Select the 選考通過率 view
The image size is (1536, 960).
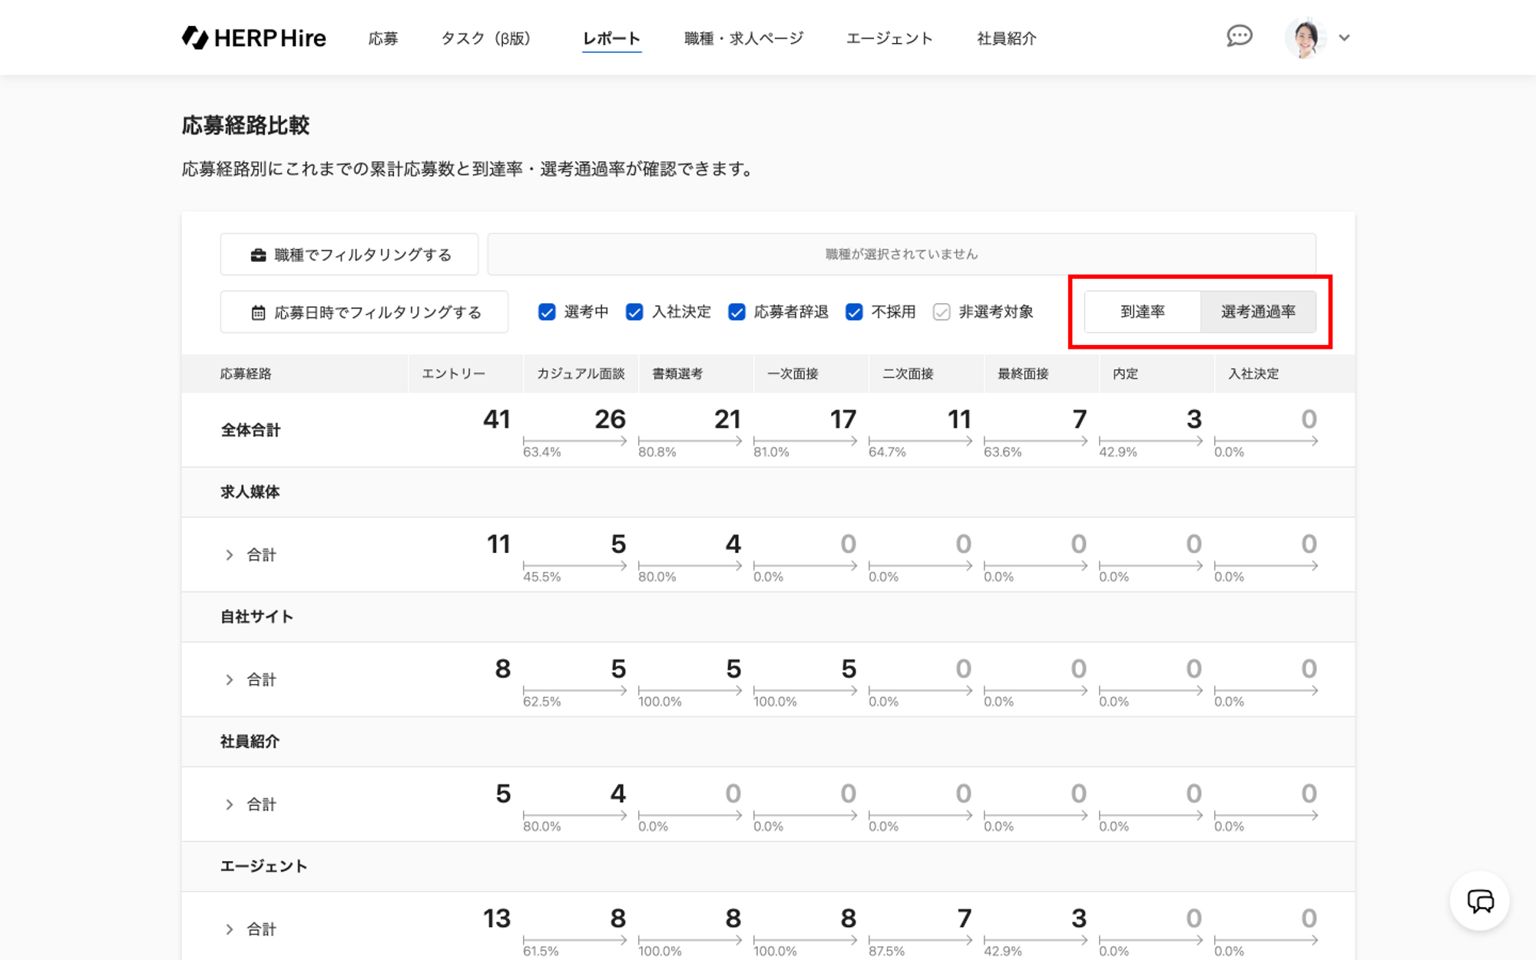coord(1258,312)
